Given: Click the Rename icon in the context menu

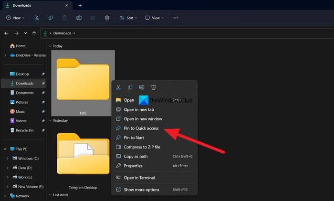Looking at the screenshot, I should click(142, 87).
